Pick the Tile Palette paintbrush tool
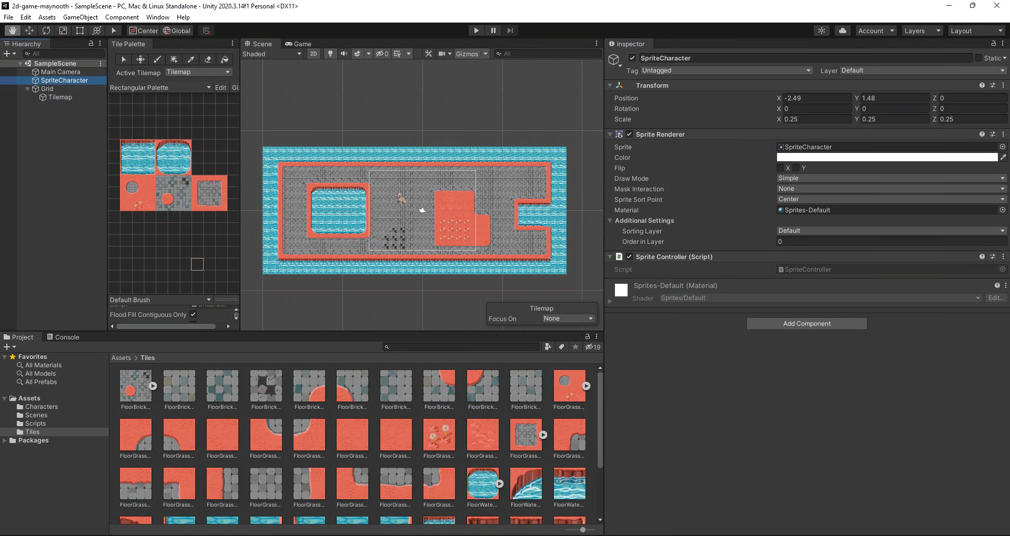The image size is (1010, 536). click(157, 59)
